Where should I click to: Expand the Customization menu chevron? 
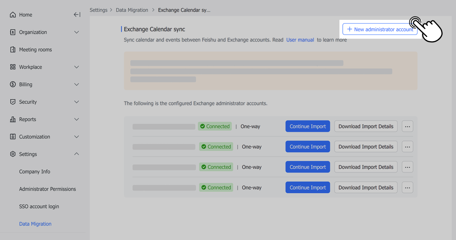pos(77,137)
